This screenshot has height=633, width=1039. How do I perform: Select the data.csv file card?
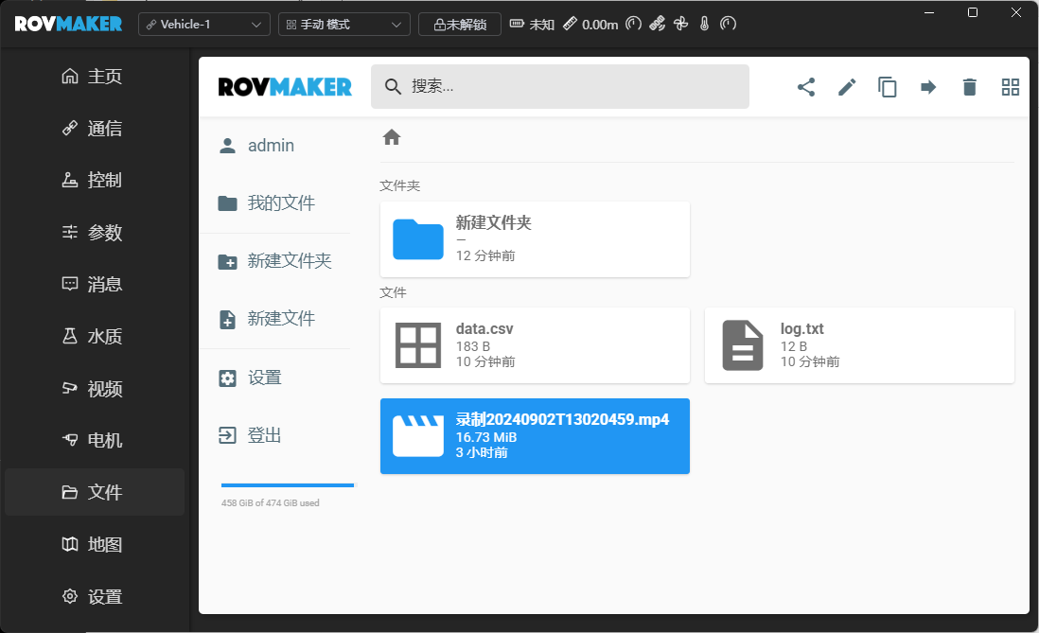tap(535, 345)
